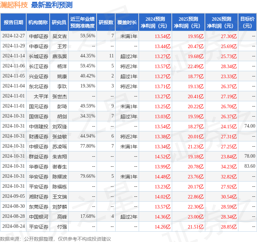Select the 研究员 column header

click(59, 22)
